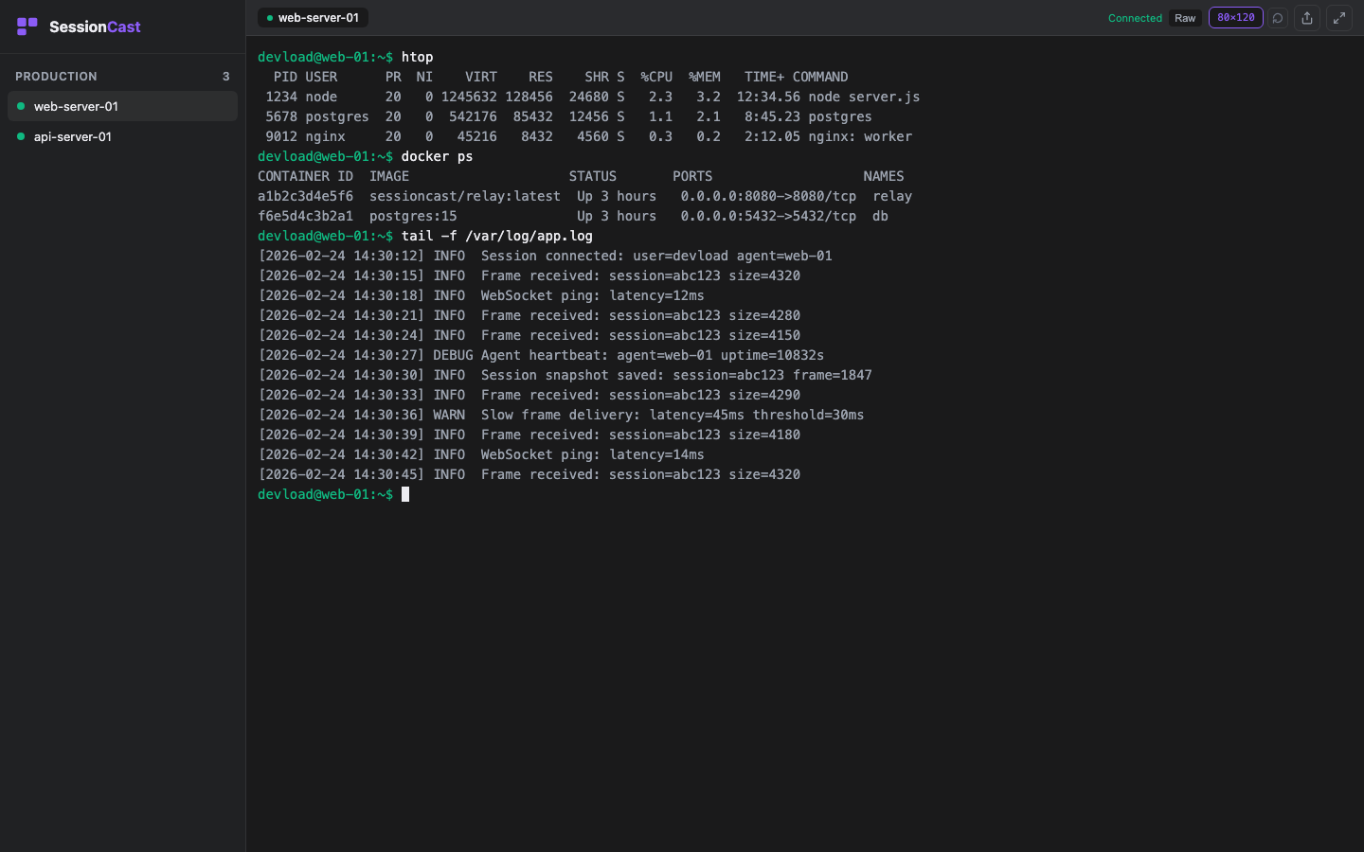Select the WARN slow frame delivery log line
The image size is (1364, 852).
pyautogui.click(x=561, y=415)
